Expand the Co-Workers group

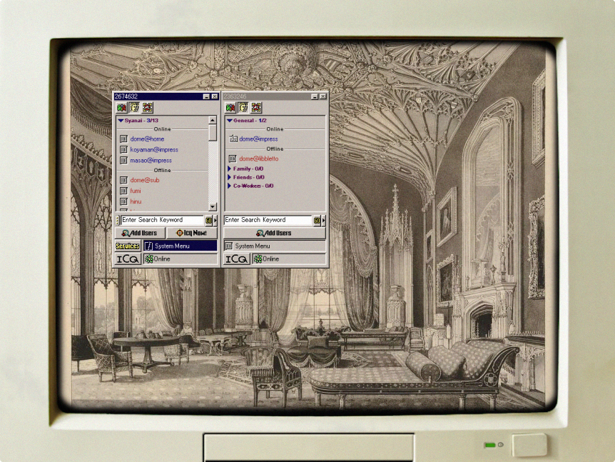pyautogui.click(x=229, y=186)
